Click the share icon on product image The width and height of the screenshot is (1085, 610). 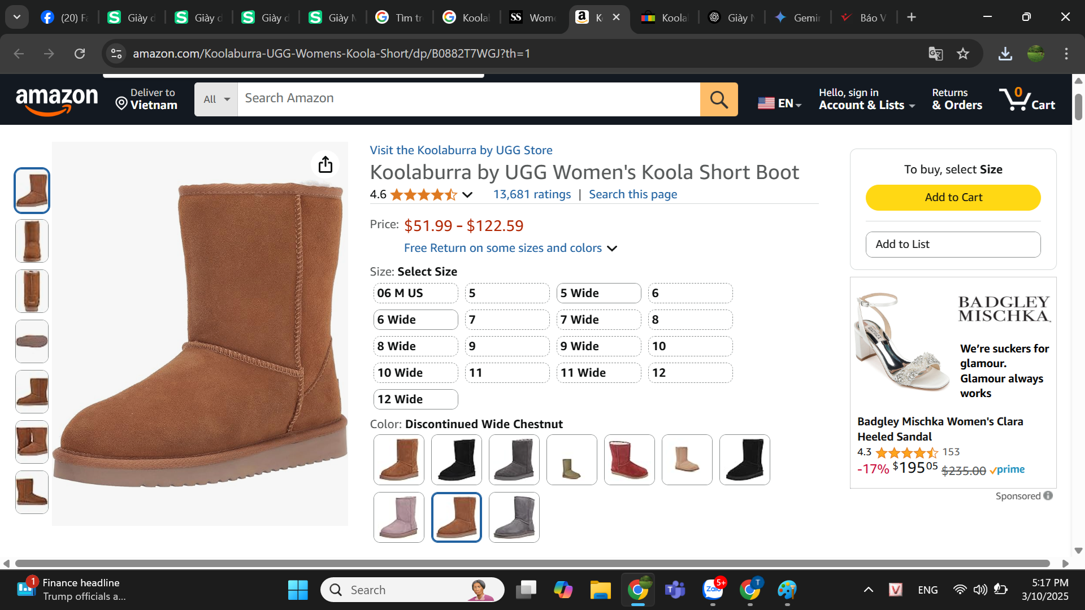tap(325, 164)
